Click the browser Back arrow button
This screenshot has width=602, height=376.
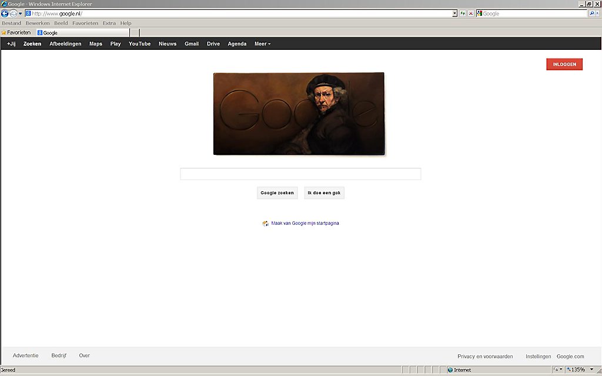[5, 13]
